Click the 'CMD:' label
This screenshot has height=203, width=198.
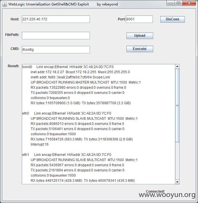click(15, 49)
